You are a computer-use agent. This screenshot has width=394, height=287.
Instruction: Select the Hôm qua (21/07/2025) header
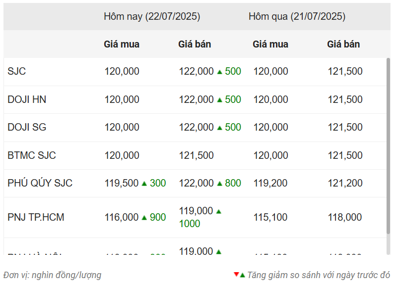(x=297, y=16)
